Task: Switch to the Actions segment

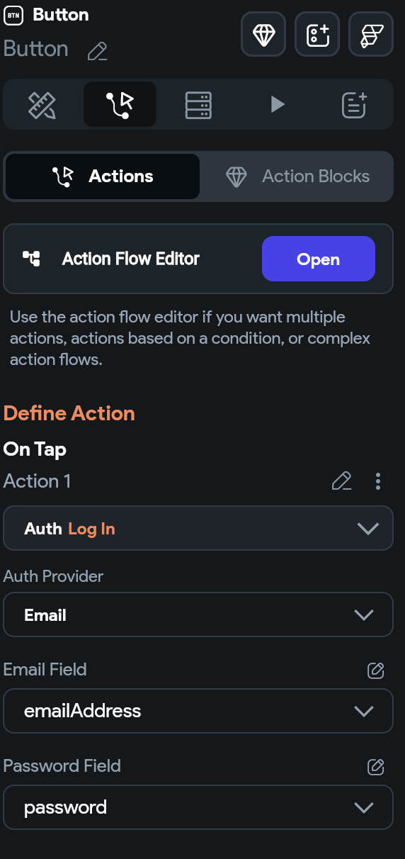Action: (x=103, y=176)
